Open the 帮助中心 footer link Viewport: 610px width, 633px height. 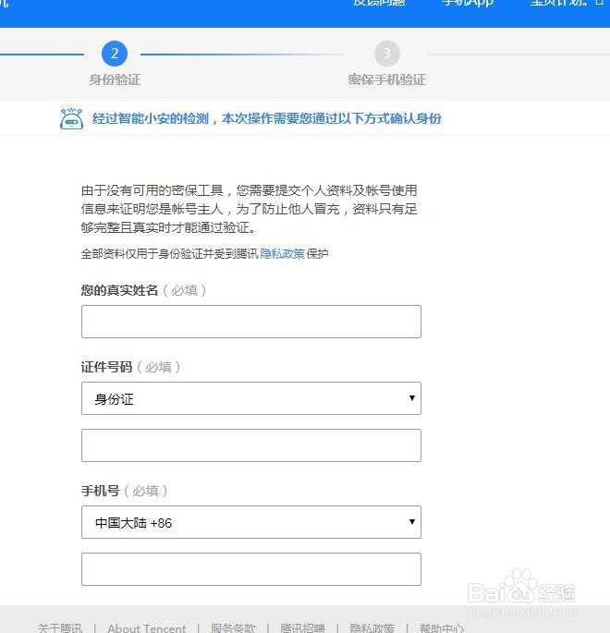coord(441,628)
